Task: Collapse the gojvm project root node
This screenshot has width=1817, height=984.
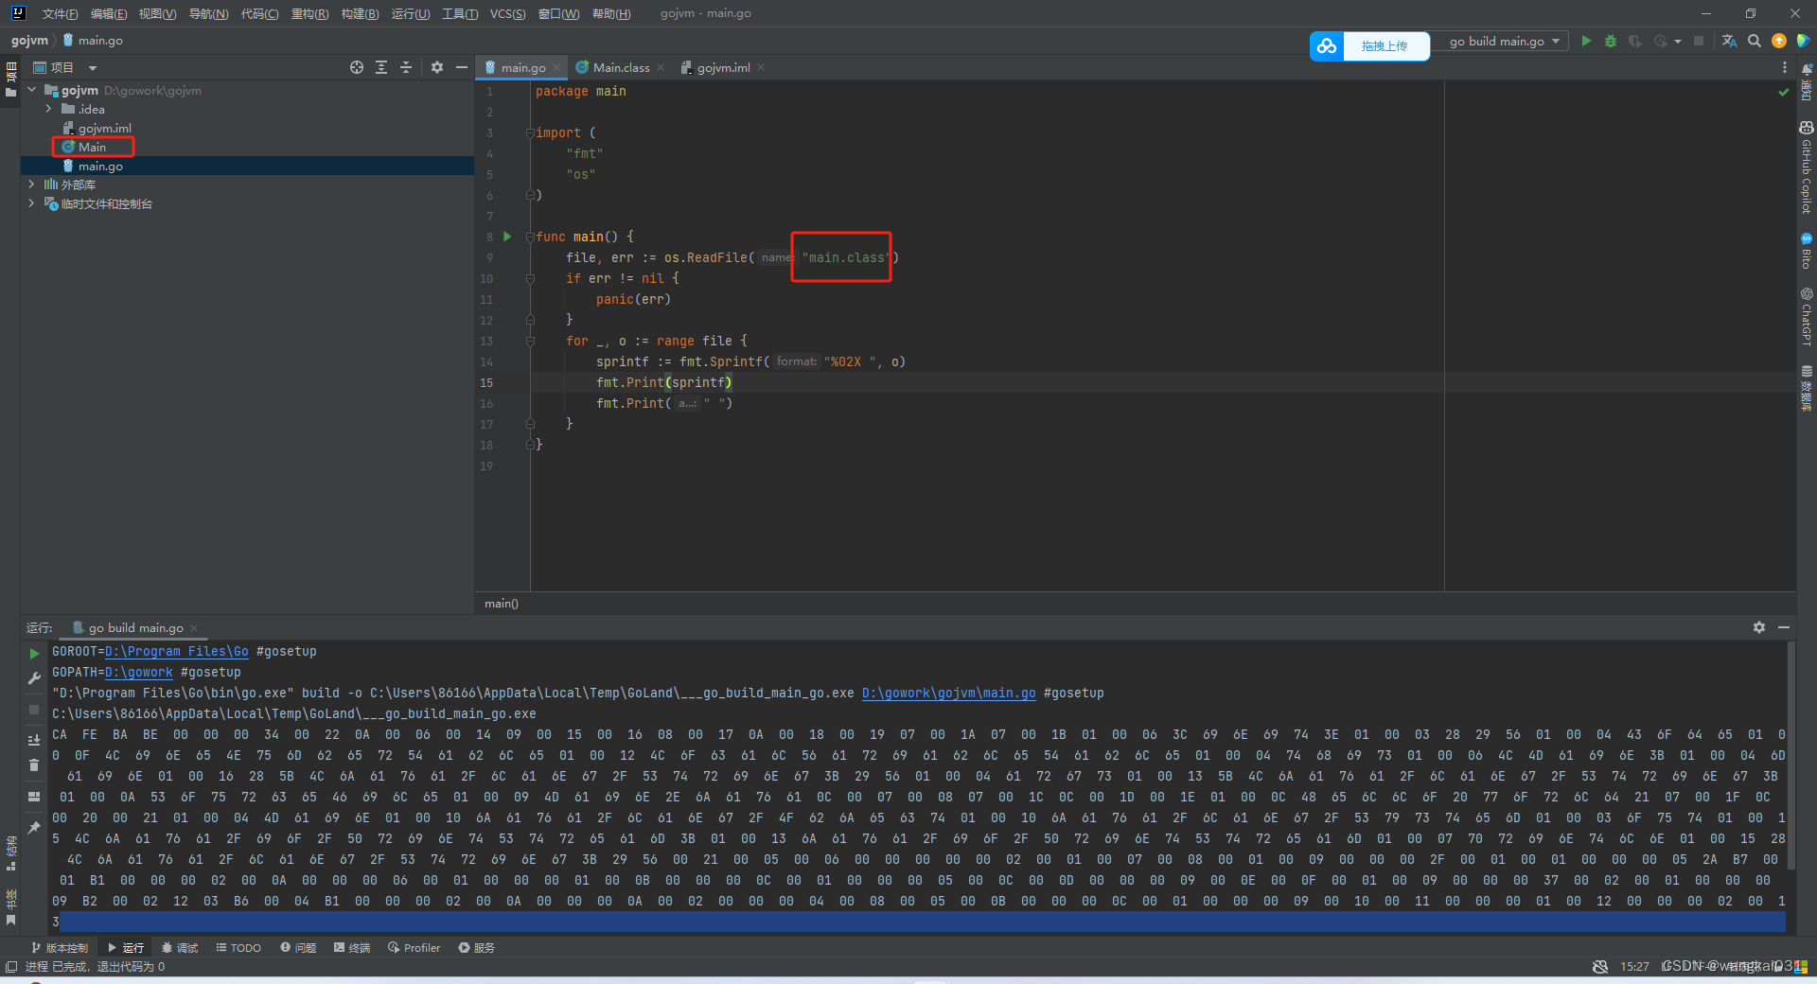Action: click(32, 90)
